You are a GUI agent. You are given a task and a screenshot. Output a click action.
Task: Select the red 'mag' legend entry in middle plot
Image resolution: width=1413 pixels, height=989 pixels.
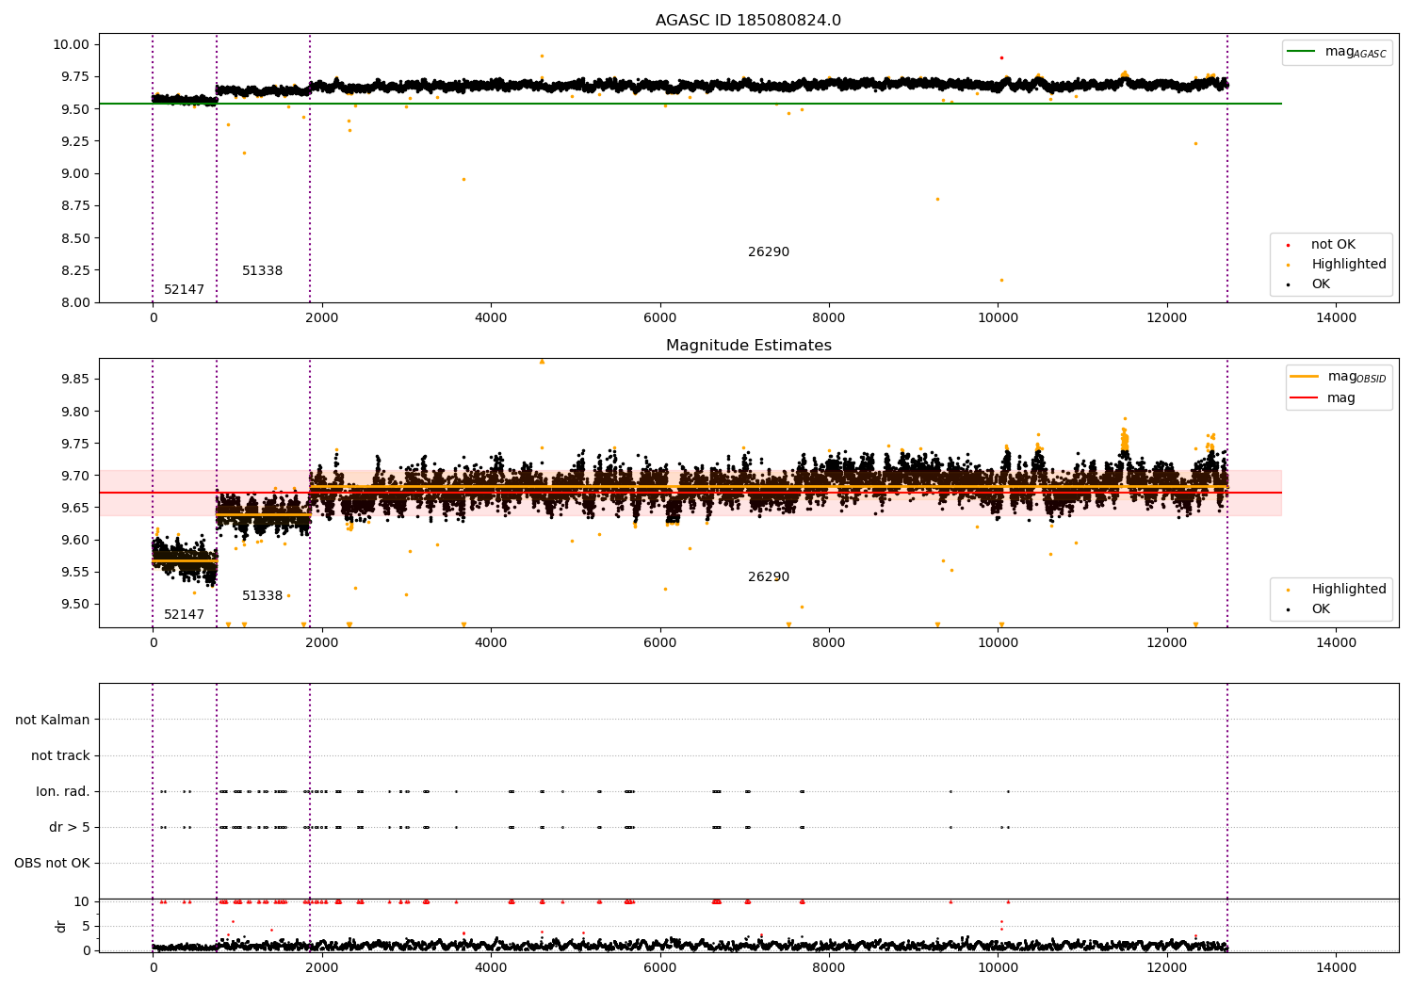click(x=1323, y=398)
